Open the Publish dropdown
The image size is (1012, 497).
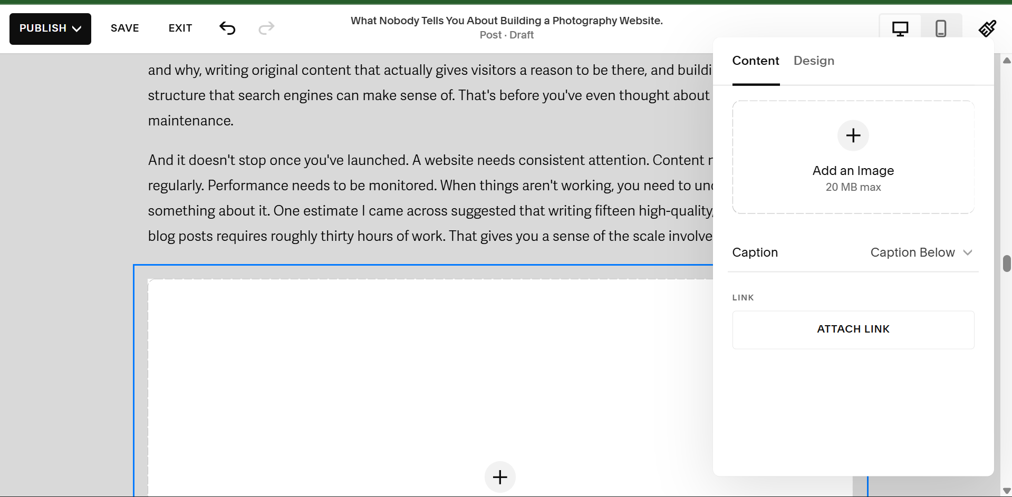[50, 28]
